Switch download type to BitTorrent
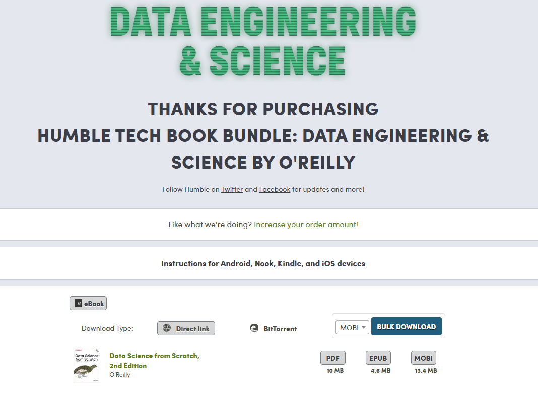The height and width of the screenshot is (393, 538). click(274, 329)
